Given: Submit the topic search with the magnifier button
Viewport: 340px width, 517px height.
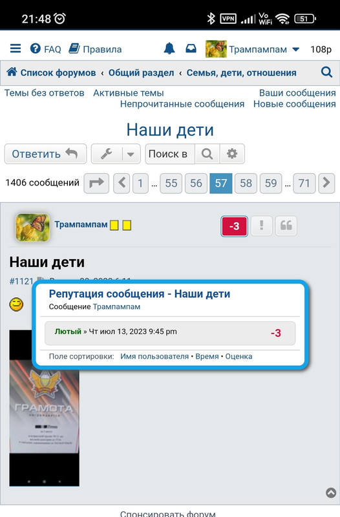Looking at the screenshot, I should point(207,154).
